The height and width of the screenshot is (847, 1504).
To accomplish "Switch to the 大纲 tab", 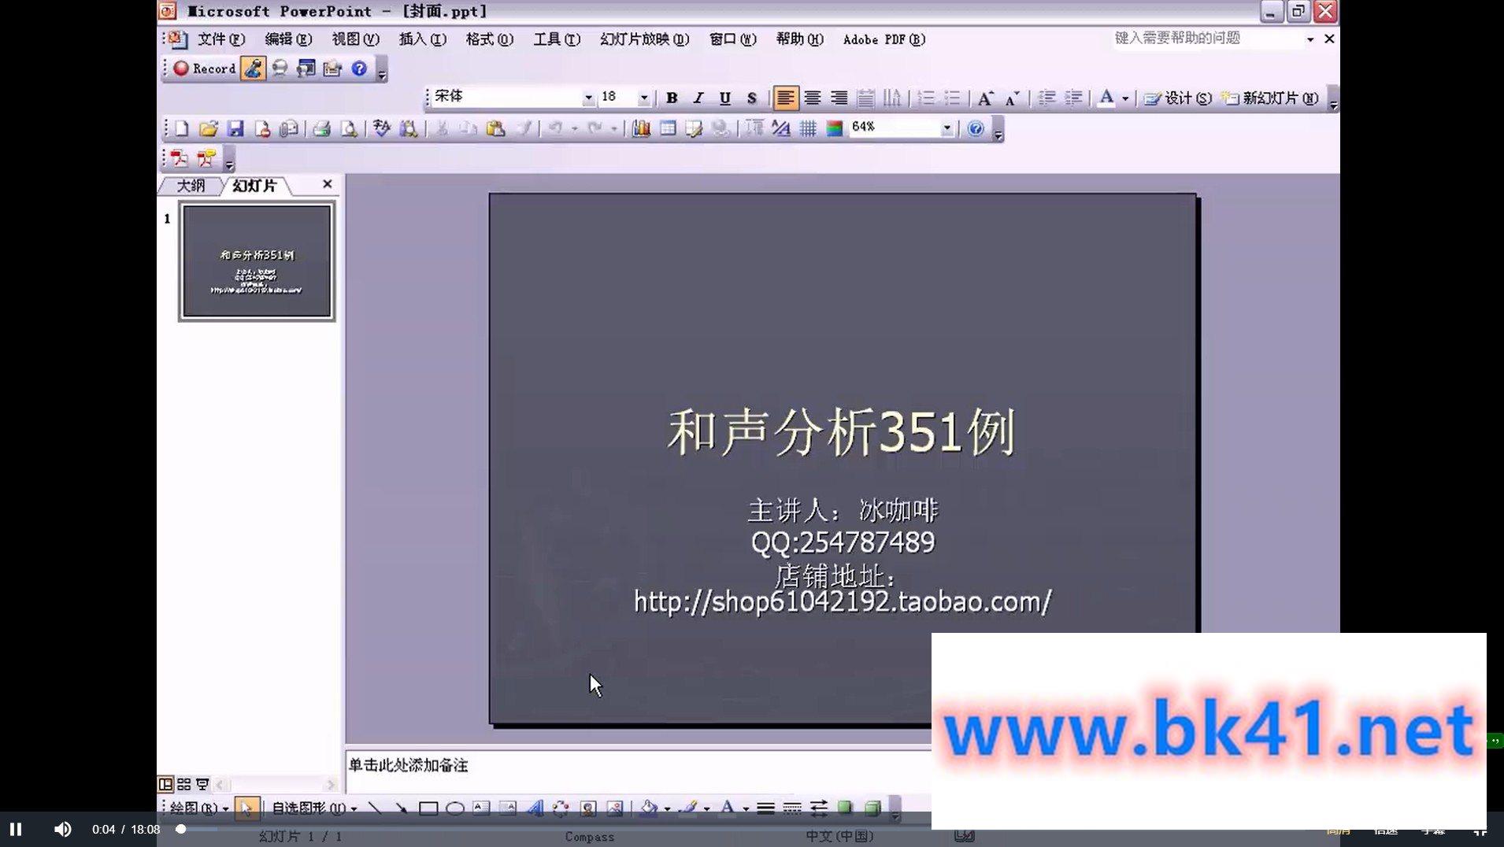I will (192, 185).
